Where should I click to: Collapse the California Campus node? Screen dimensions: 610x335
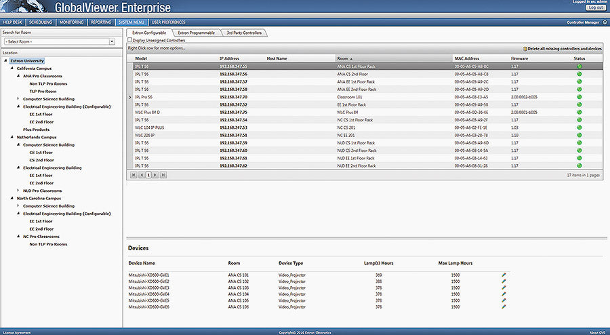tap(12, 68)
